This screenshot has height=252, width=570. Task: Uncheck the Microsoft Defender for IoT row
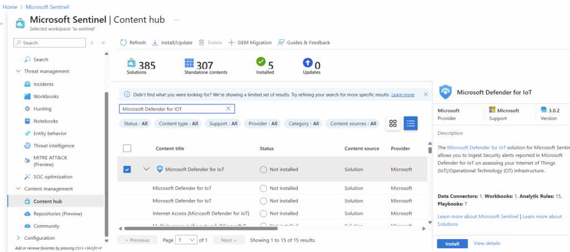pos(127,169)
